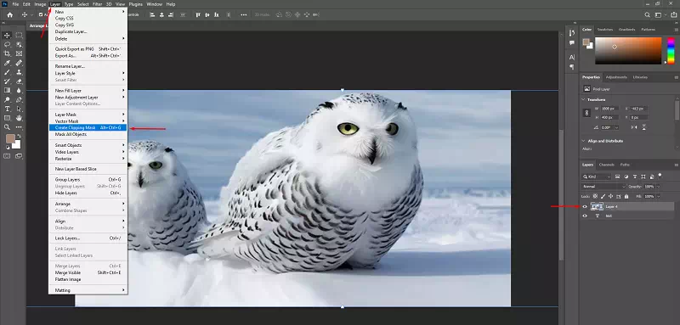This screenshot has height=325, width=680.
Task: Select the Path Selection tool
Action: tap(19, 109)
